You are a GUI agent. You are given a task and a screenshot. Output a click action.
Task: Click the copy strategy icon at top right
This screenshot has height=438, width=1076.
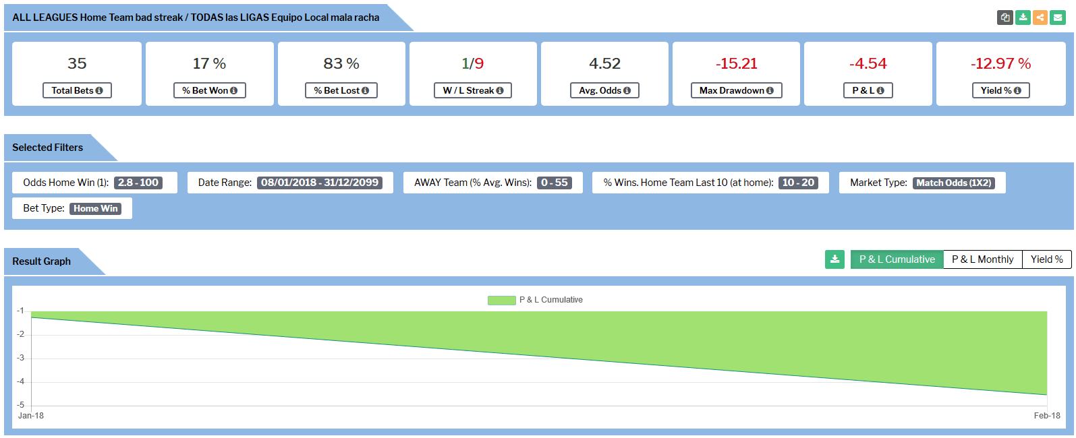pyautogui.click(x=1005, y=18)
